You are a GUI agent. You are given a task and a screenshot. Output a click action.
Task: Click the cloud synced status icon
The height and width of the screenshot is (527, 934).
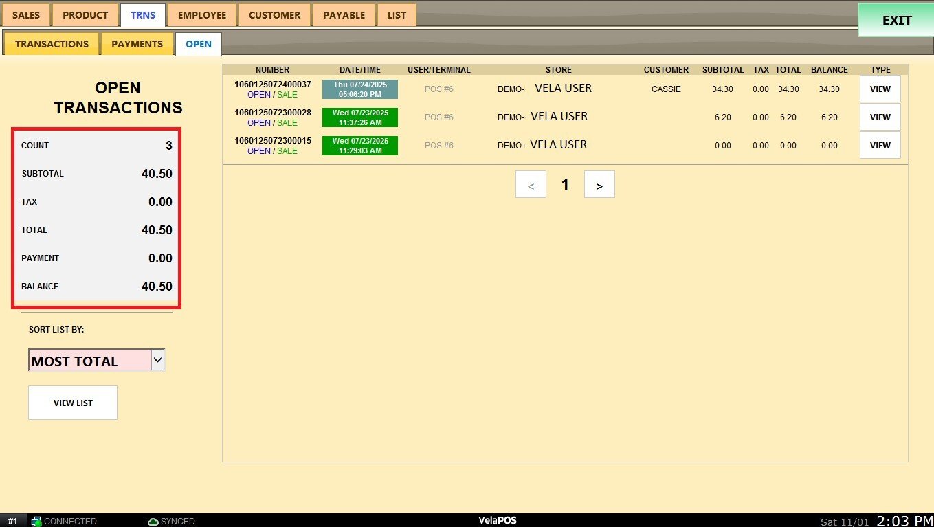pyautogui.click(x=153, y=522)
